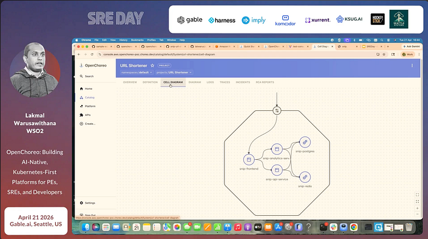
Task: Open the RCA Reports tab
Action: tap(265, 82)
